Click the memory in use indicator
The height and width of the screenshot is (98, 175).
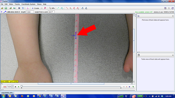click(164, 12)
